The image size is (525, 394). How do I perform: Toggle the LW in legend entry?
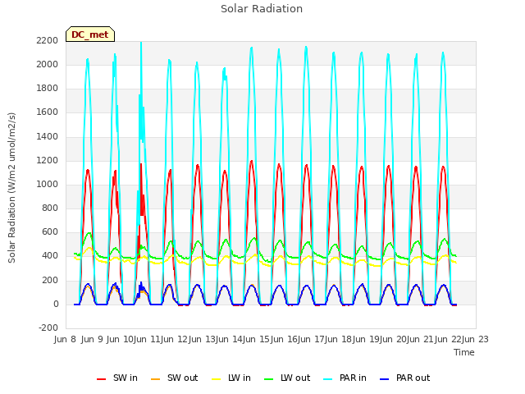click(231, 378)
